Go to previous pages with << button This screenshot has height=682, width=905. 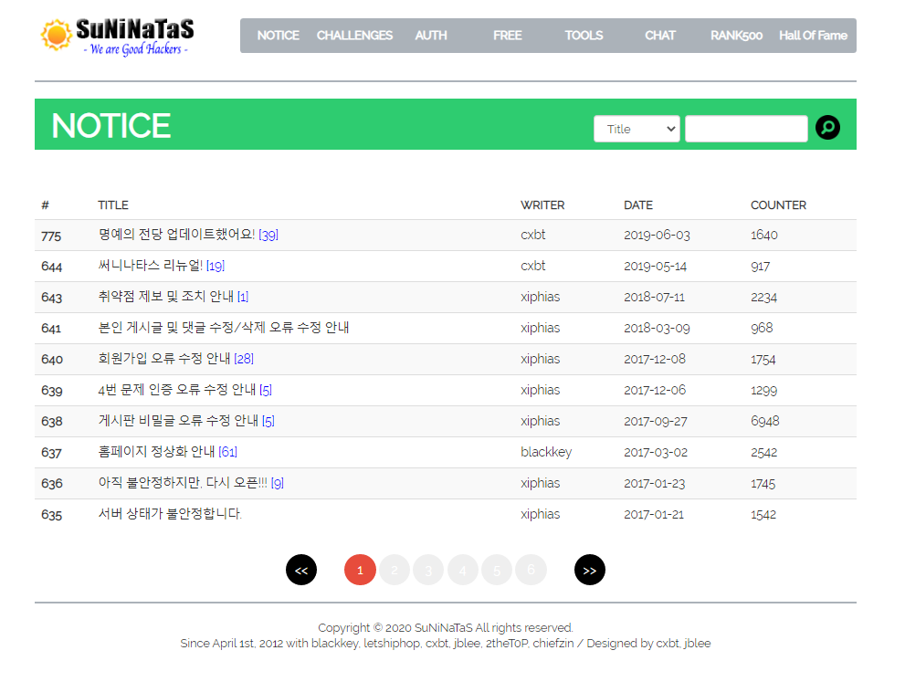(x=301, y=570)
